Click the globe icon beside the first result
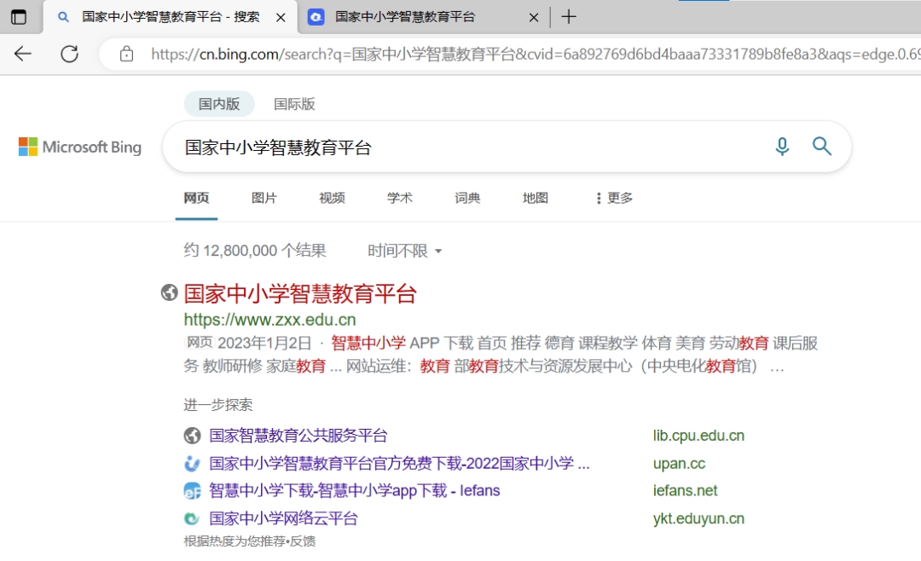This screenshot has width=921, height=561. coord(169,292)
